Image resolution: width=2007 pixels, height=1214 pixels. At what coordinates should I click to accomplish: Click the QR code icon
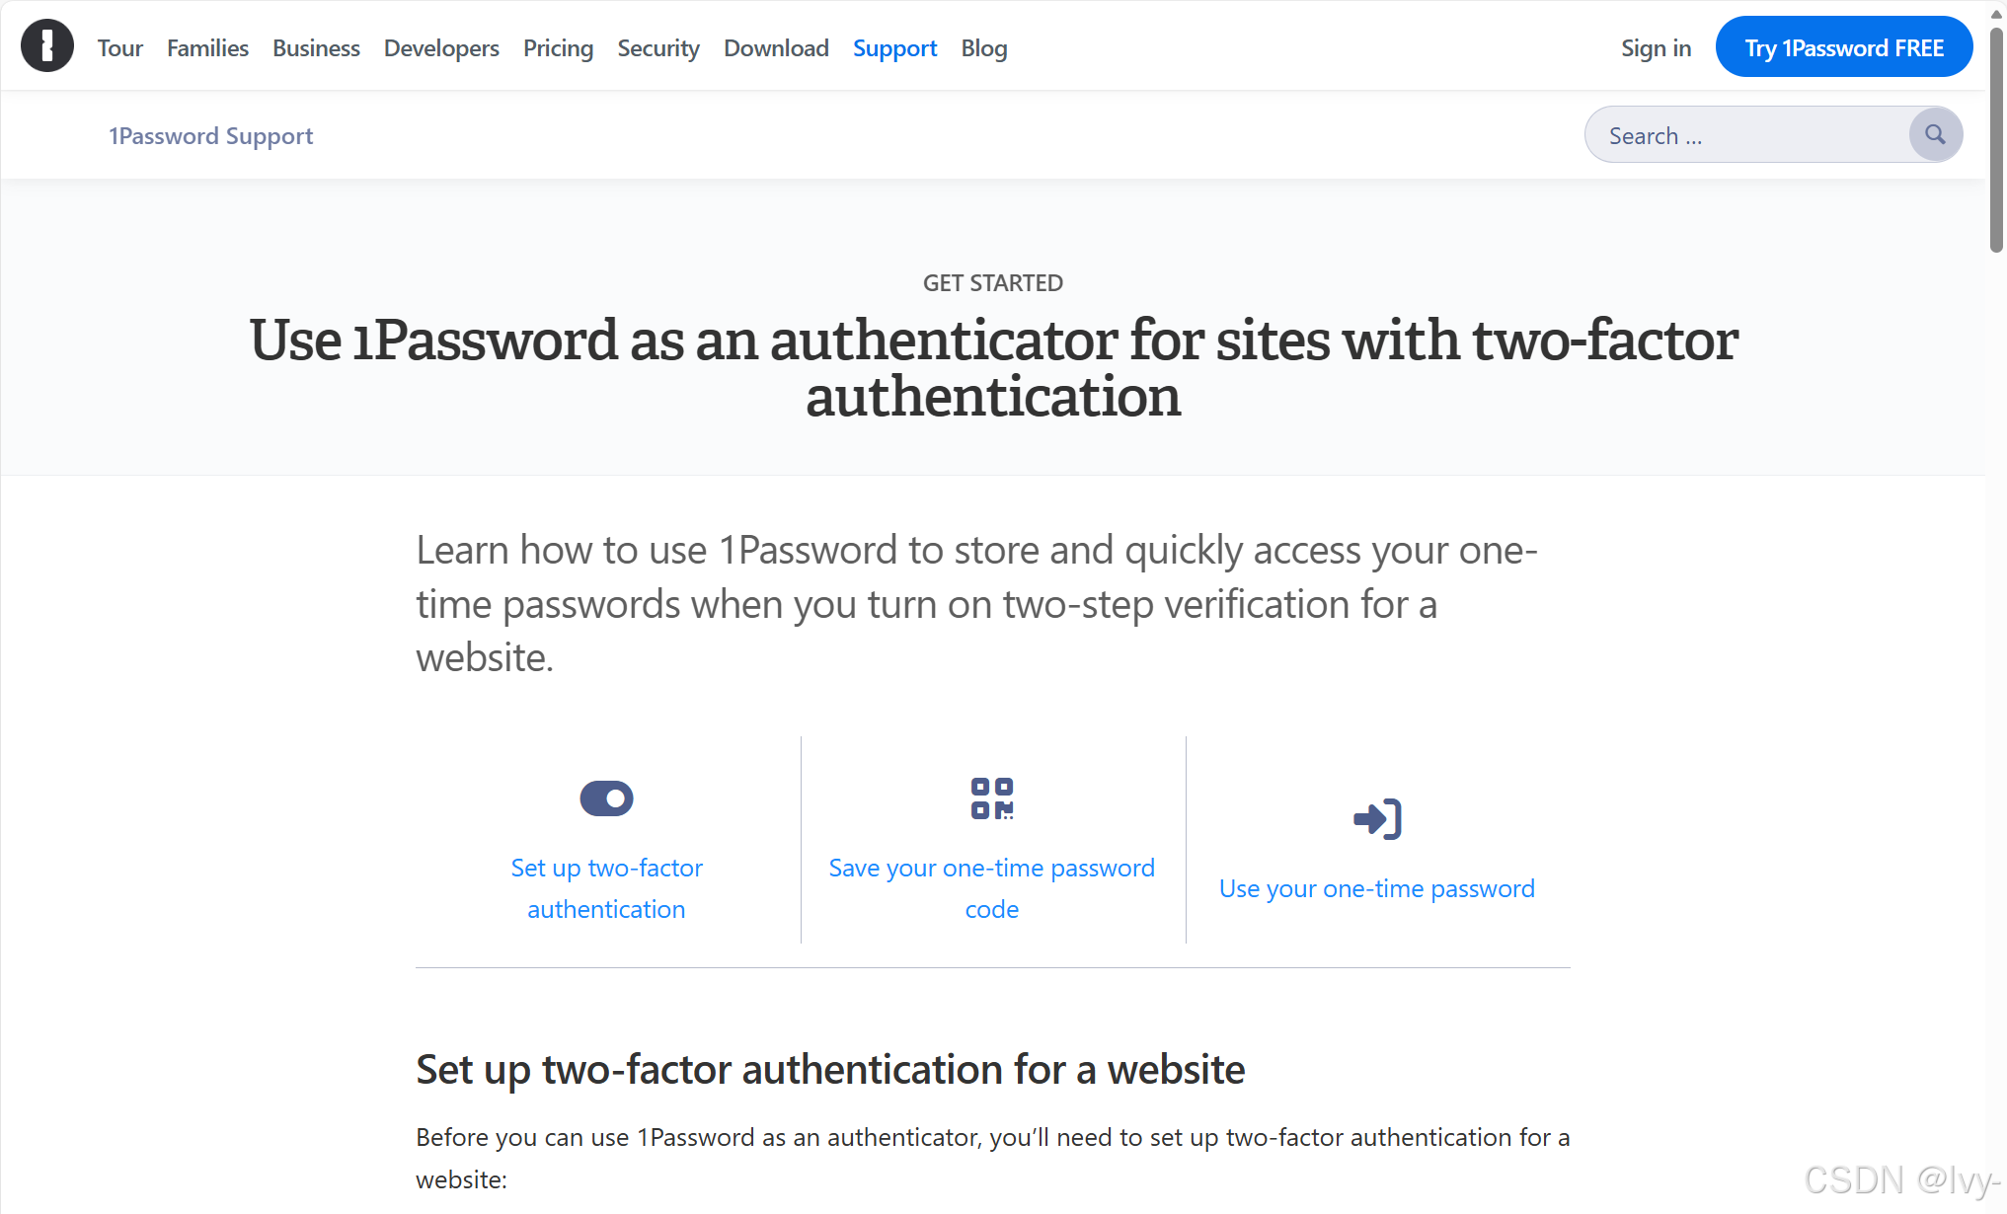pos(991,797)
